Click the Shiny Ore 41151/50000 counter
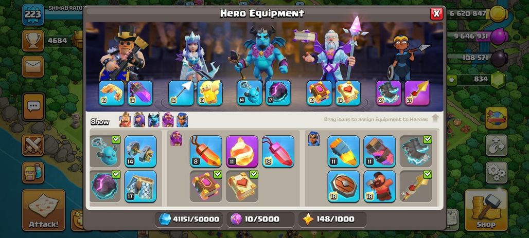 tap(189, 219)
